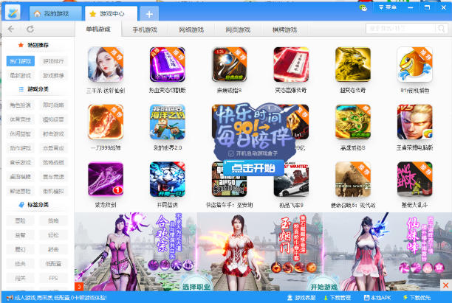Open the Modern Warfare 使命召唤 game icon
452x303 pixels.
[x=353, y=179]
